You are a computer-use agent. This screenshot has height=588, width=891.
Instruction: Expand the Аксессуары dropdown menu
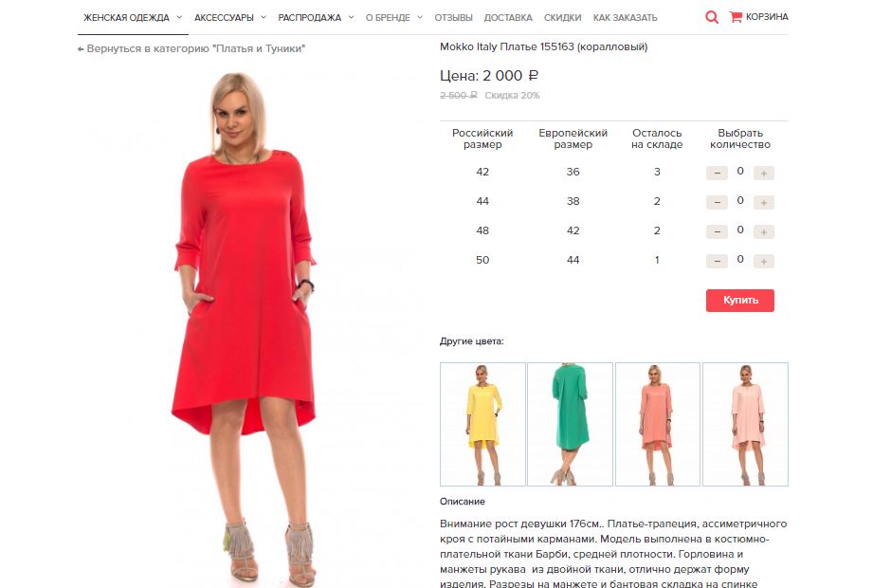(230, 18)
